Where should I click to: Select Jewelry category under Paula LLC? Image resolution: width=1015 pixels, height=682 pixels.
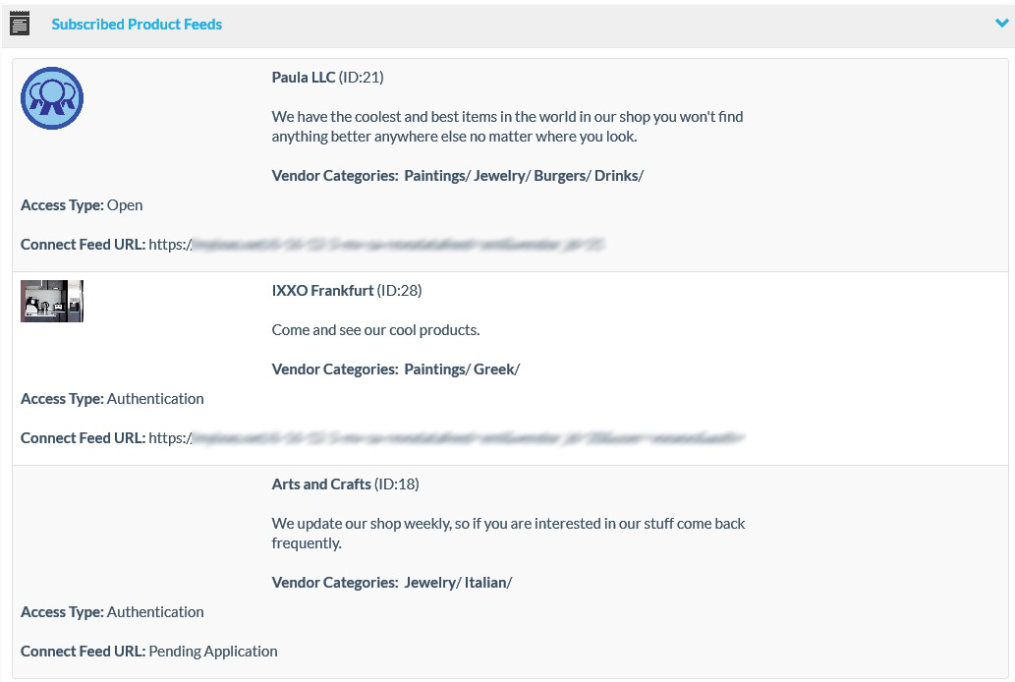point(499,175)
